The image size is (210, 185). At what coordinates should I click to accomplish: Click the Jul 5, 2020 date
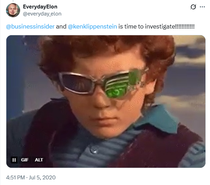42,178
